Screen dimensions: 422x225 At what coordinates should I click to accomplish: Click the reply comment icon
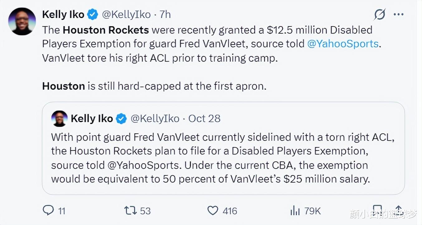pos(48,210)
